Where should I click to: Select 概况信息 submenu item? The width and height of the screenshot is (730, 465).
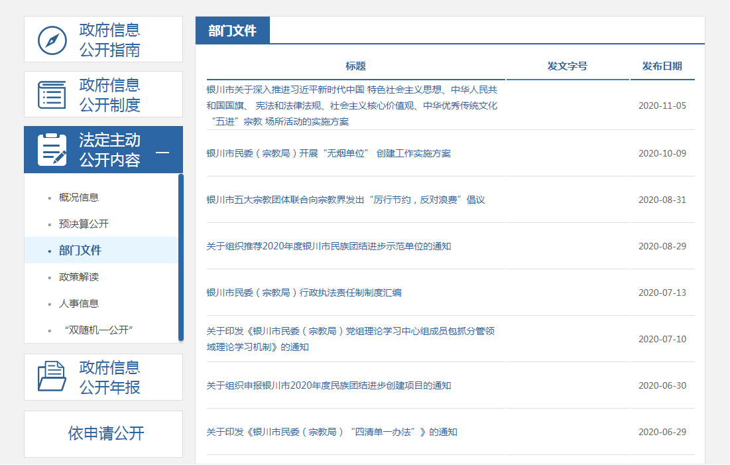point(79,198)
